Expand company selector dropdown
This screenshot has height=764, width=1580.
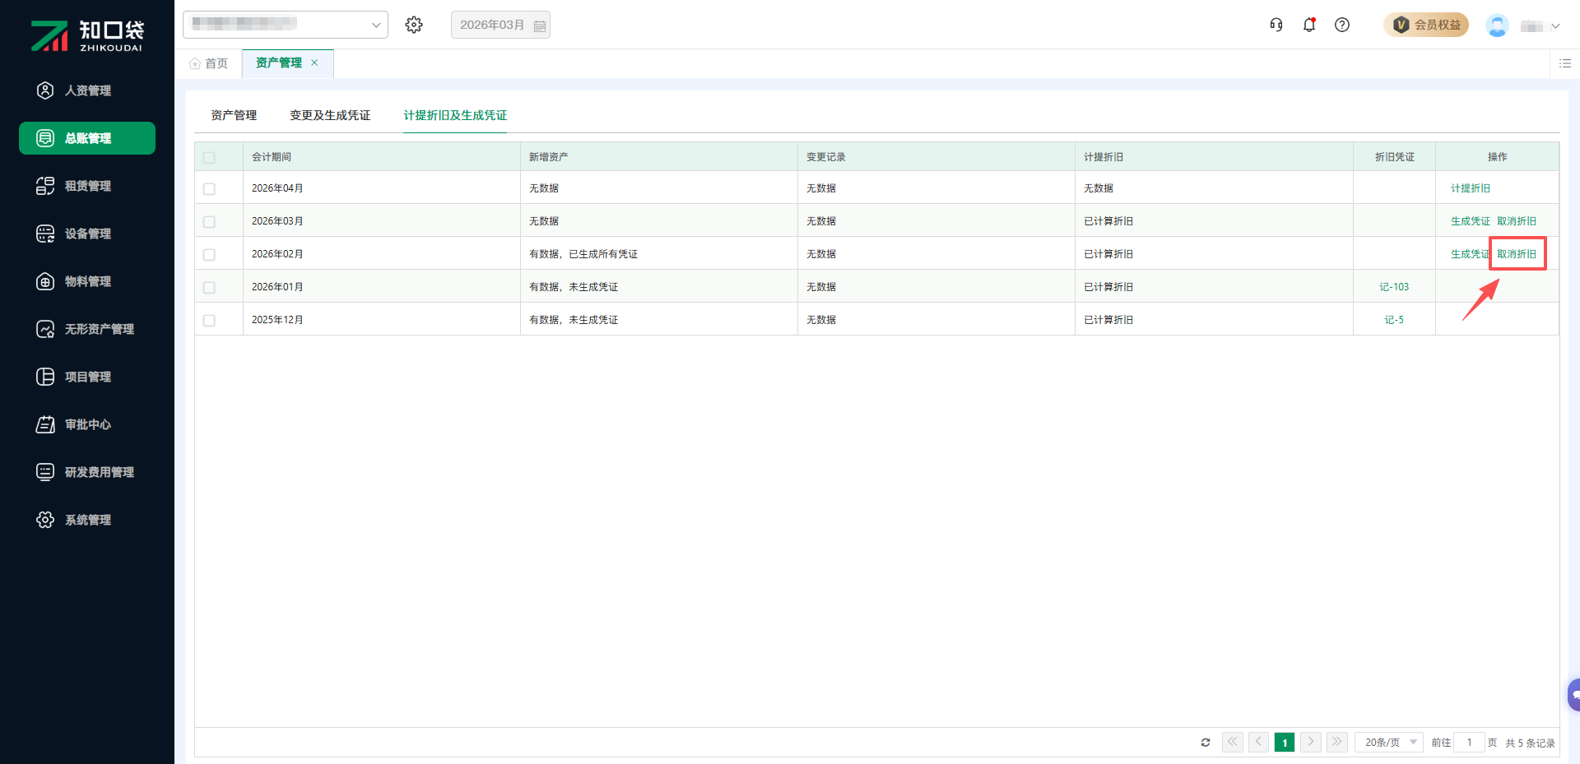click(x=286, y=25)
